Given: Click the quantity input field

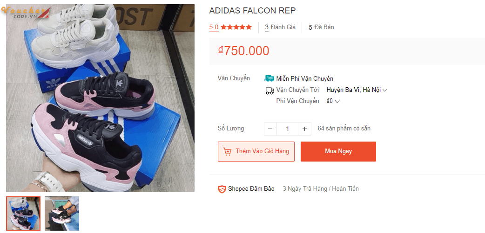Looking at the screenshot, I should (288, 129).
